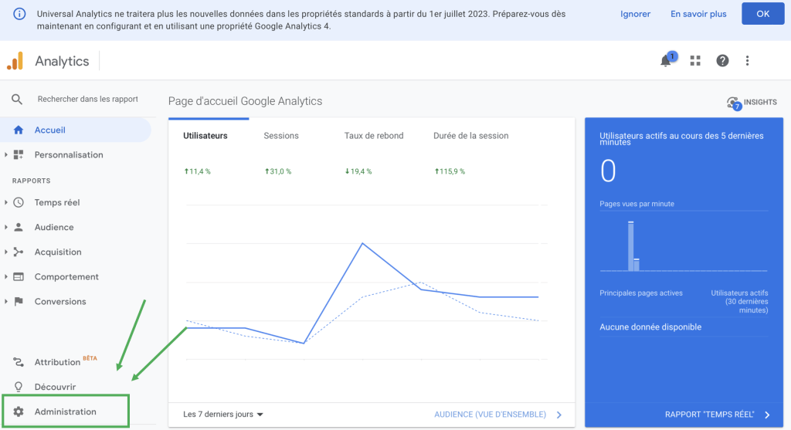
Task: Expand the Conversions section arrow
Action: coord(6,301)
